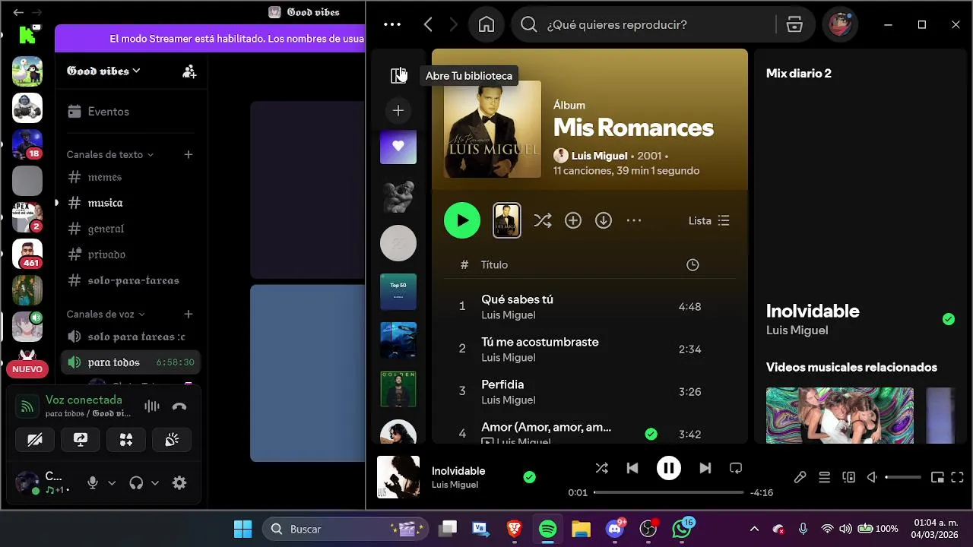
Task: Open Discord noise suppression waveform icon
Action: click(x=152, y=406)
